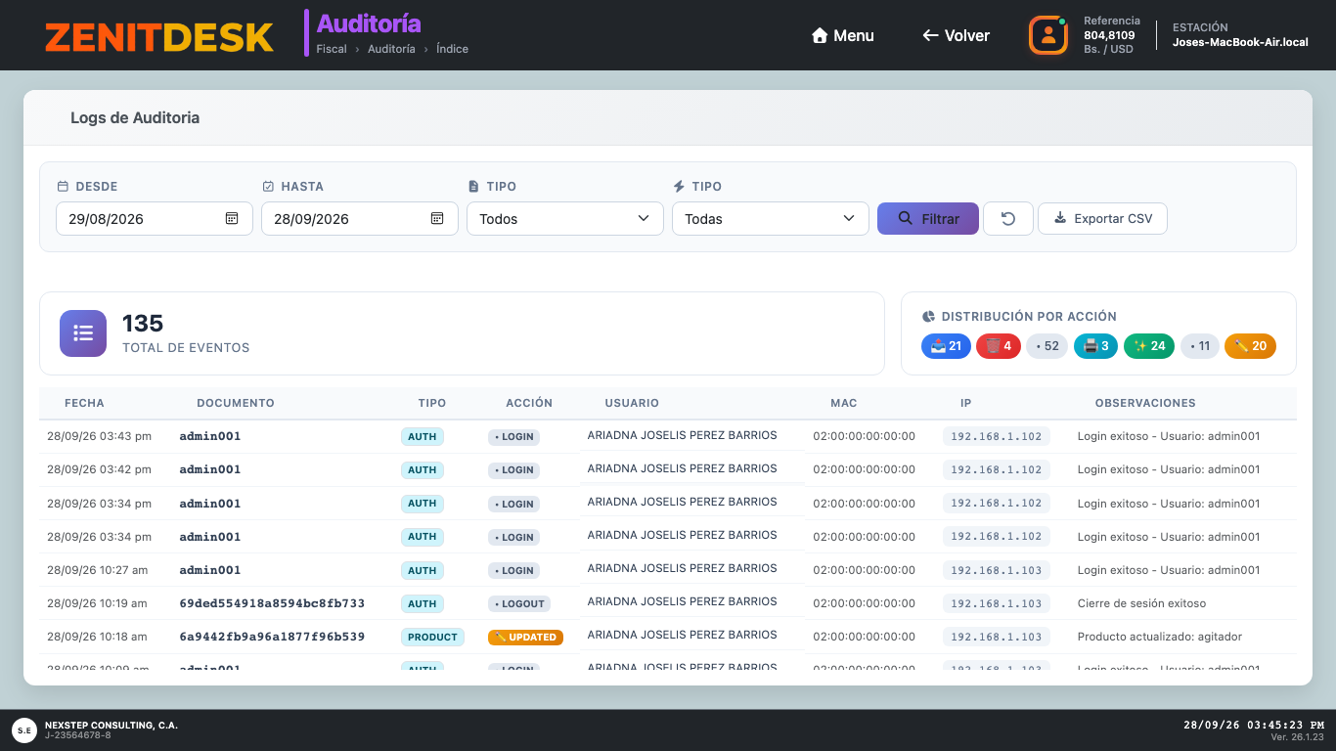This screenshot has width=1336, height=751.
Task: Open the Menu in the top bar
Action: (x=843, y=35)
